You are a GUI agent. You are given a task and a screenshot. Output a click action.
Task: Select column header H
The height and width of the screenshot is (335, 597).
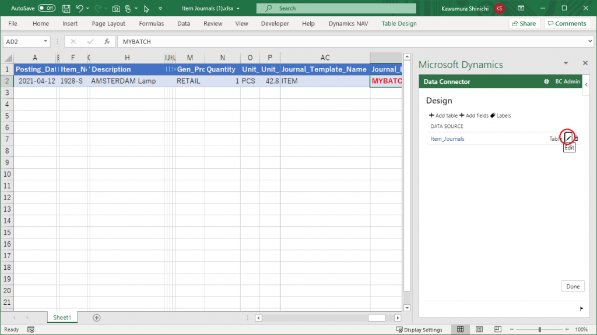click(127, 58)
